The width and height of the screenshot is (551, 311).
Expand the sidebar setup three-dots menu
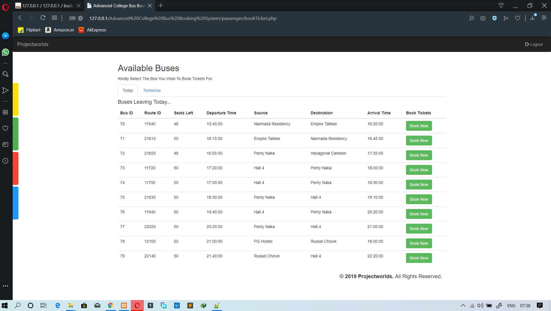click(6, 286)
